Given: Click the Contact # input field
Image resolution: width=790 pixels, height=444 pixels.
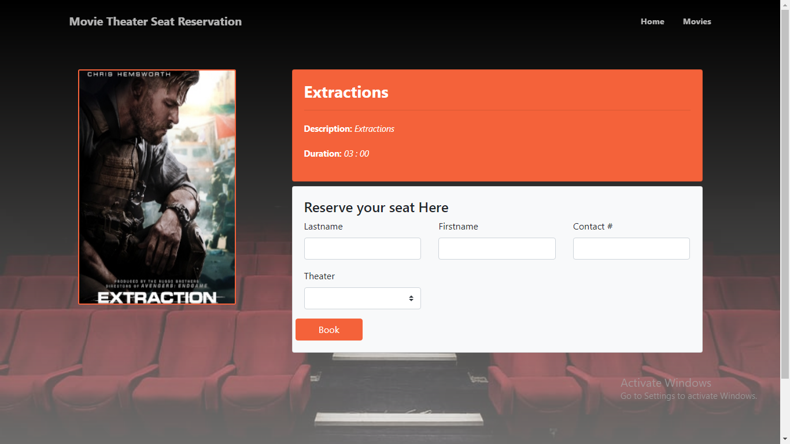Looking at the screenshot, I should click(631, 248).
